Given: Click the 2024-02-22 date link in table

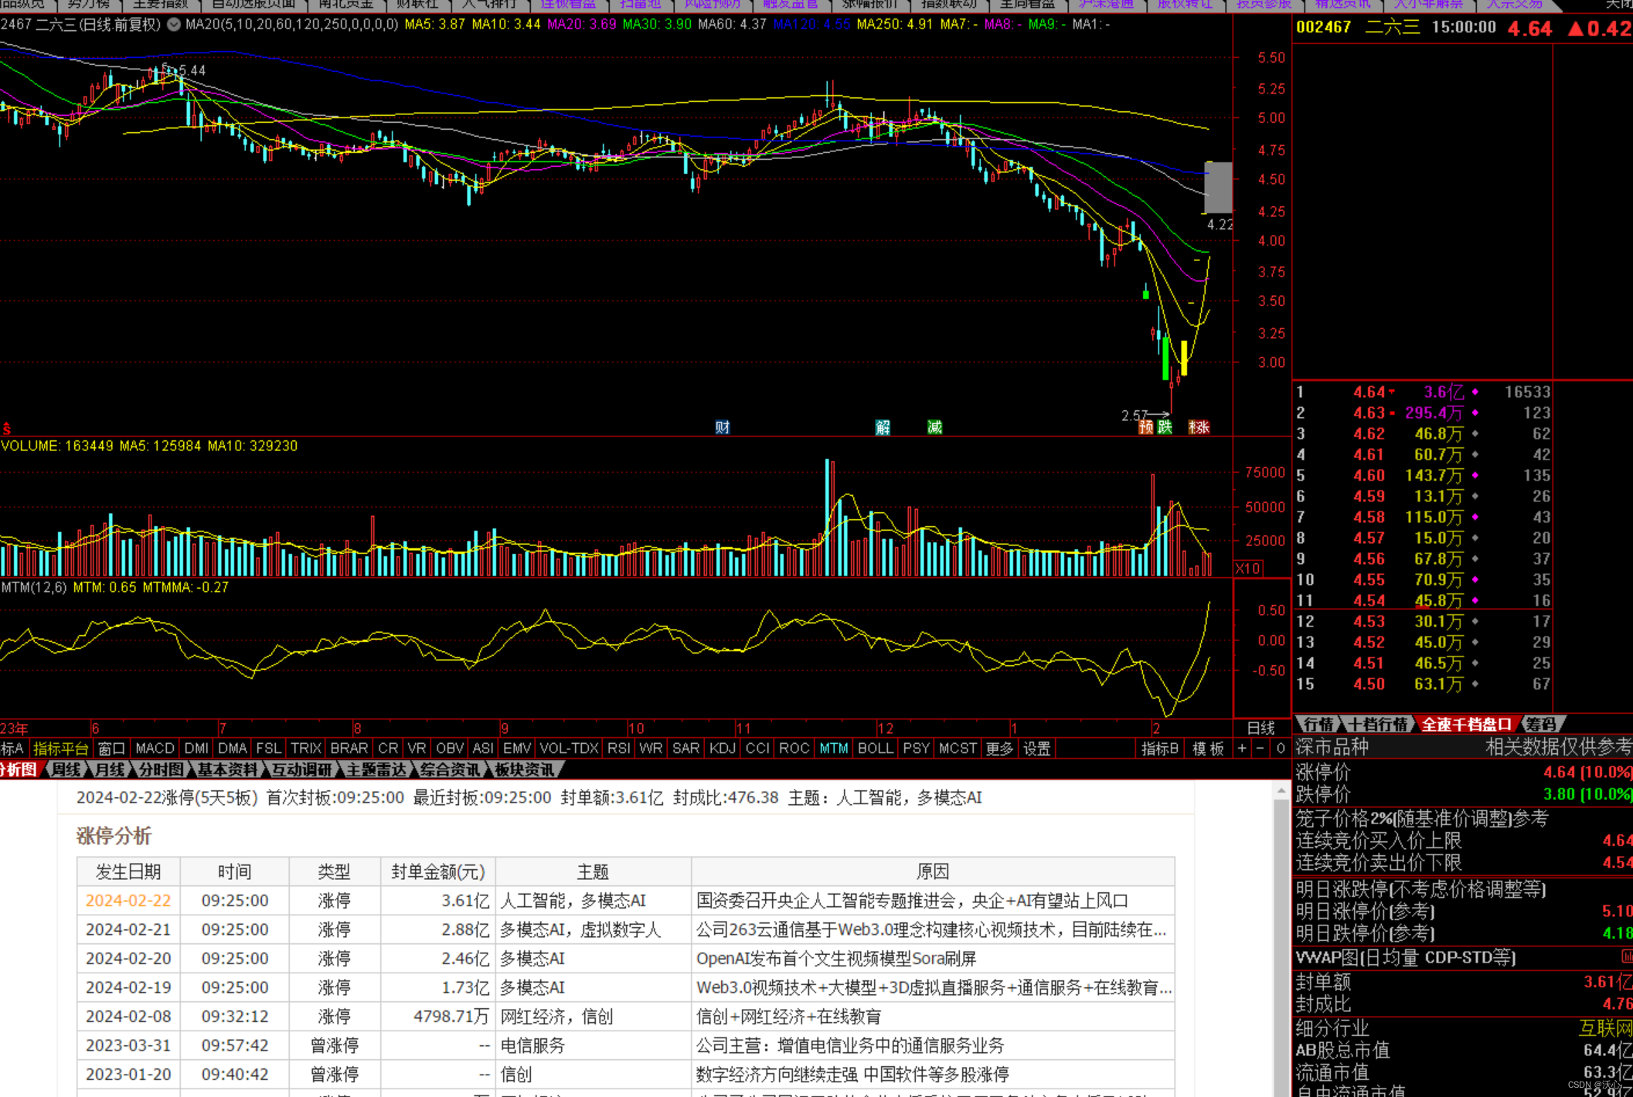Looking at the screenshot, I should pyautogui.click(x=128, y=901).
